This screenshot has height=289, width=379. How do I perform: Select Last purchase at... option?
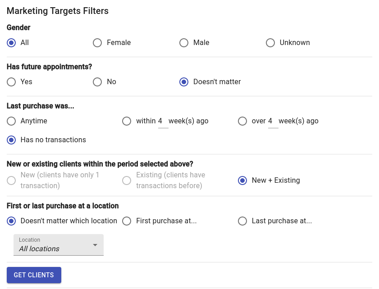click(x=242, y=221)
